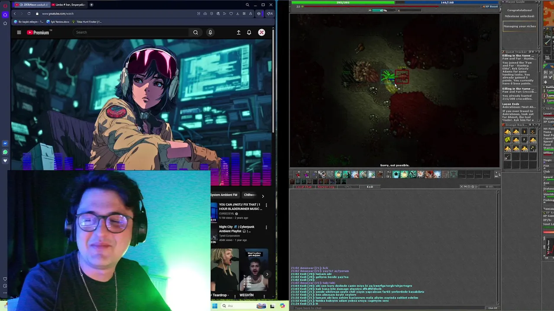Image resolution: width=554 pixels, height=311 pixels.
Task: Use the F11 hotkey item slot
Action: click(x=380, y=174)
